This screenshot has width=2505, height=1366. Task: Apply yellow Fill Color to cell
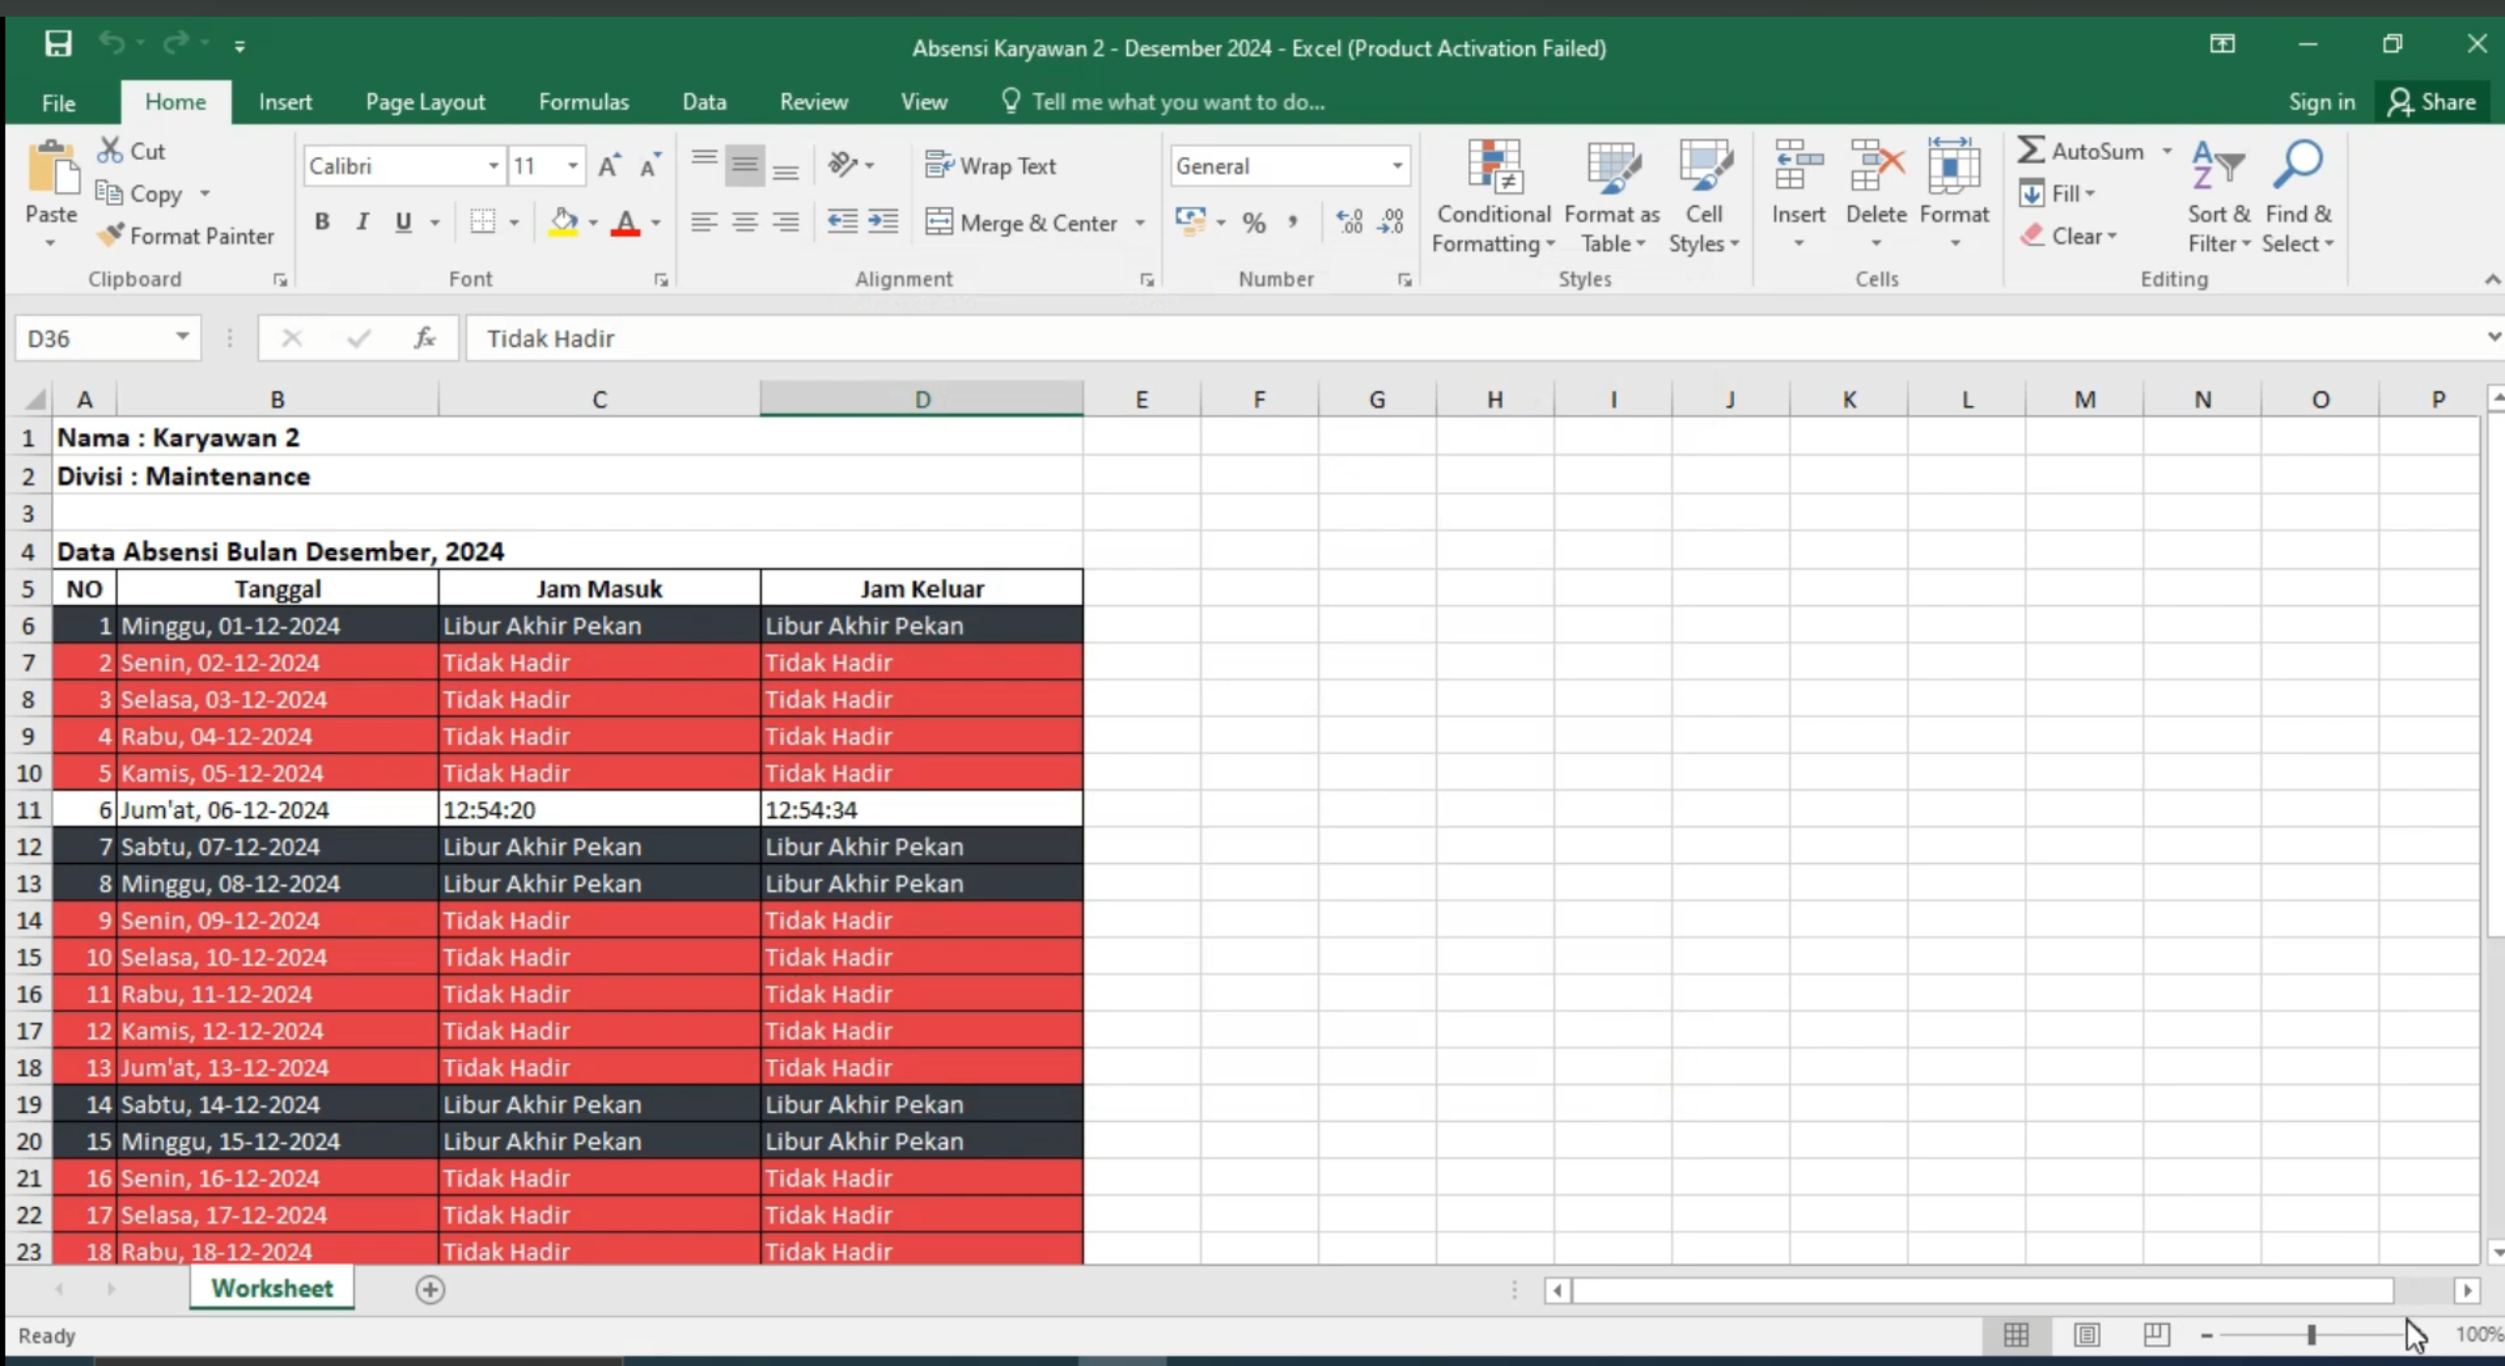[x=563, y=223]
